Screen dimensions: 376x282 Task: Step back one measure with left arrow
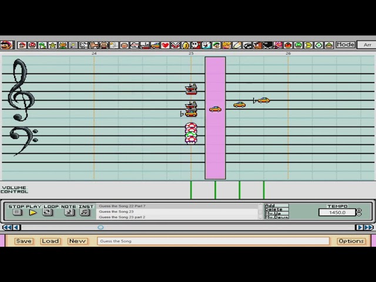click(16, 227)
